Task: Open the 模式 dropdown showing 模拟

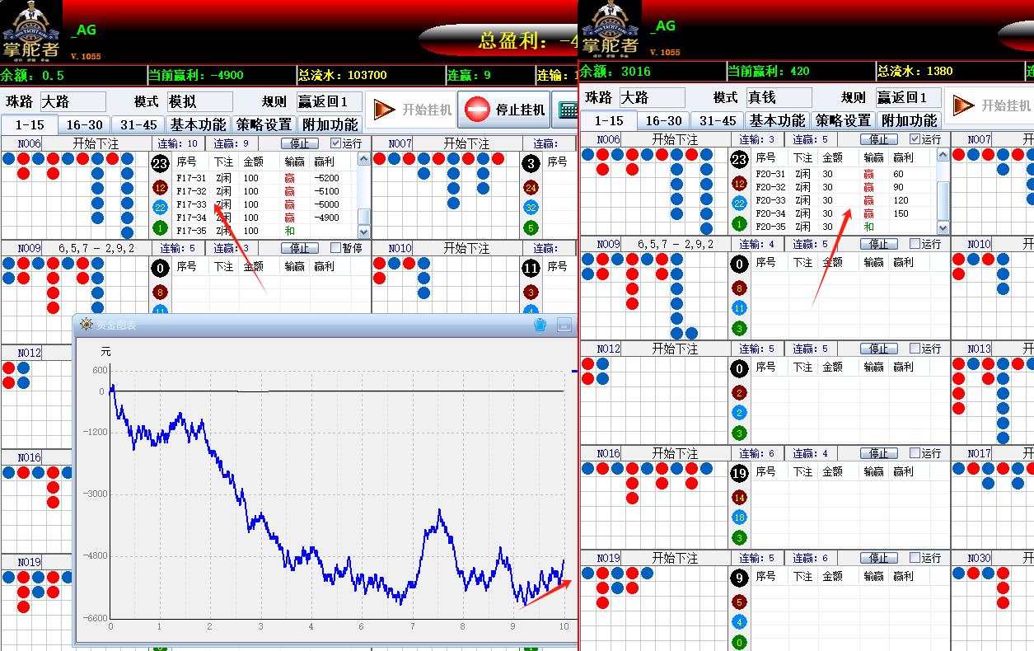Action: coord(200,102)
